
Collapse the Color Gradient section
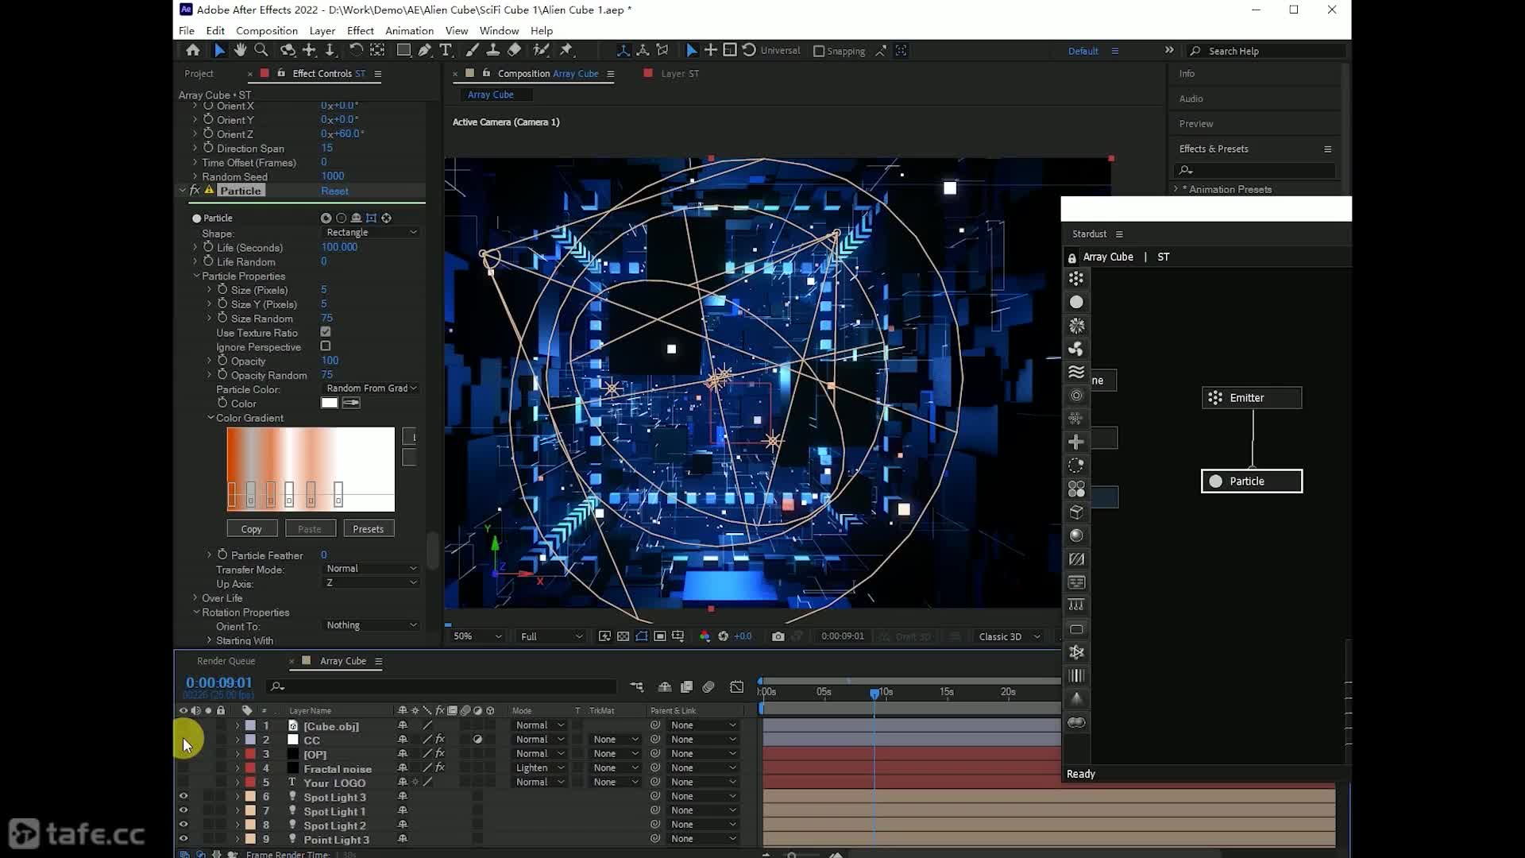tap(210, 418)
